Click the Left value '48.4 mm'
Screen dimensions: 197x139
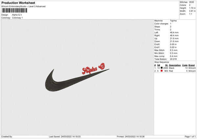(x=174, y=32)
